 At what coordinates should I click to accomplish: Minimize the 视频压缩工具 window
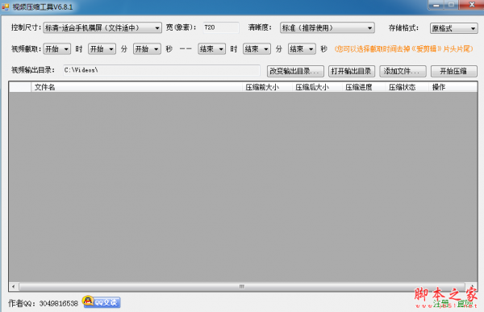click(x=436, y=5)
